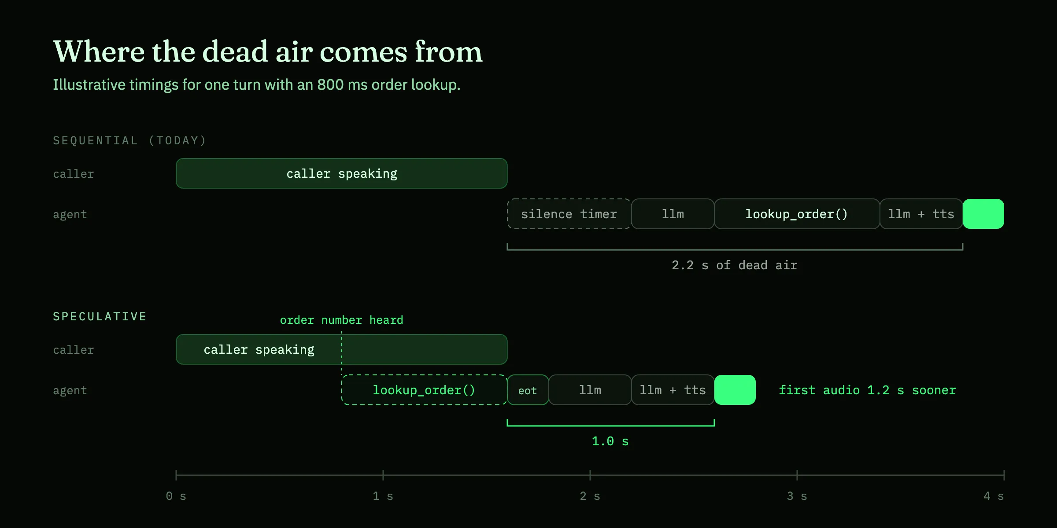This screenshot has height=528, width=1057.
Task: Click the 'agent' row label under SEQUENTIAL
Action: point(70,215)
